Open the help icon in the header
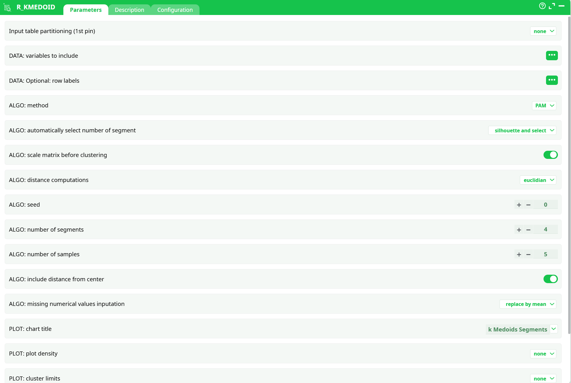The height and width of the screenshot is (383, 571). (542, 6)
